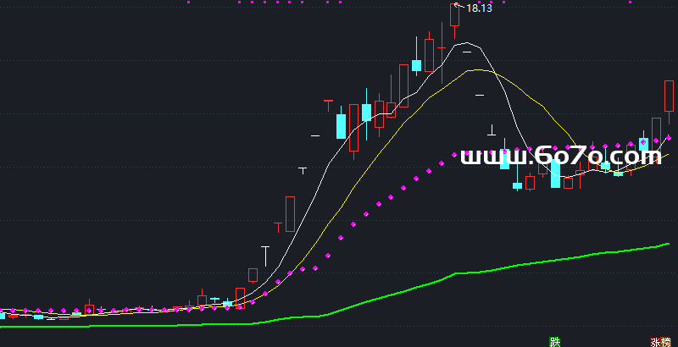Click the dash bar right below the peak candle
This screenshot has height=347, width=678.
467,53
